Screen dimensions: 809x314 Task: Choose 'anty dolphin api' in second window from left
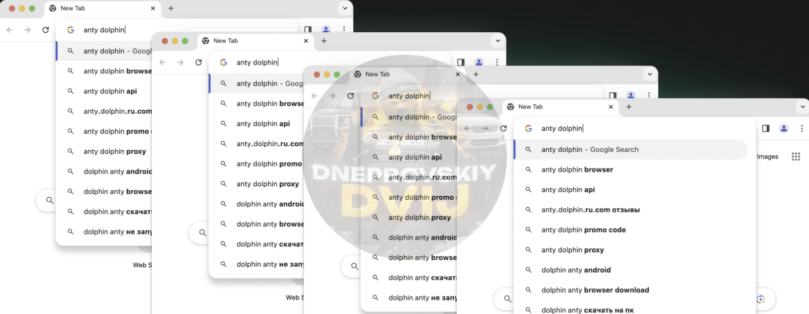click(257, 124)
